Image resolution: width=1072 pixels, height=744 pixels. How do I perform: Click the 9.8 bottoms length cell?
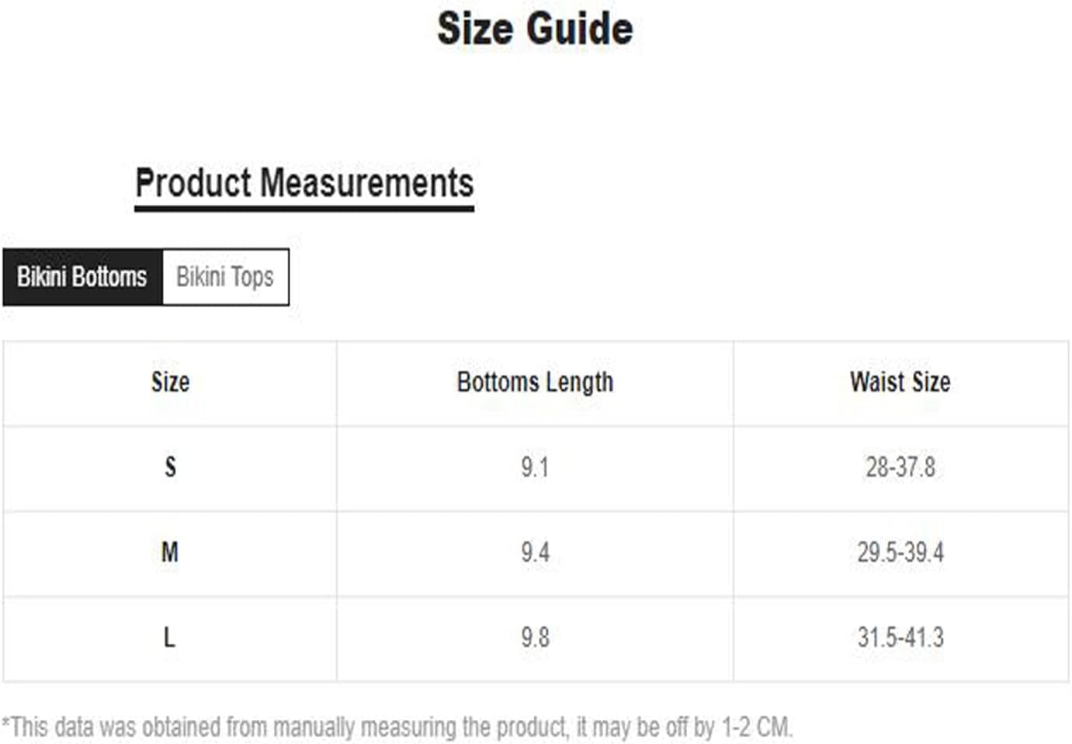(535, 638)
